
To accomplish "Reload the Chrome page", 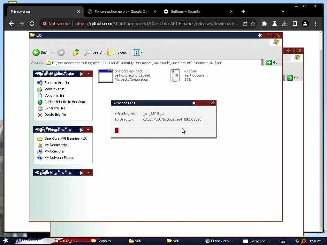I will point(32,24).
